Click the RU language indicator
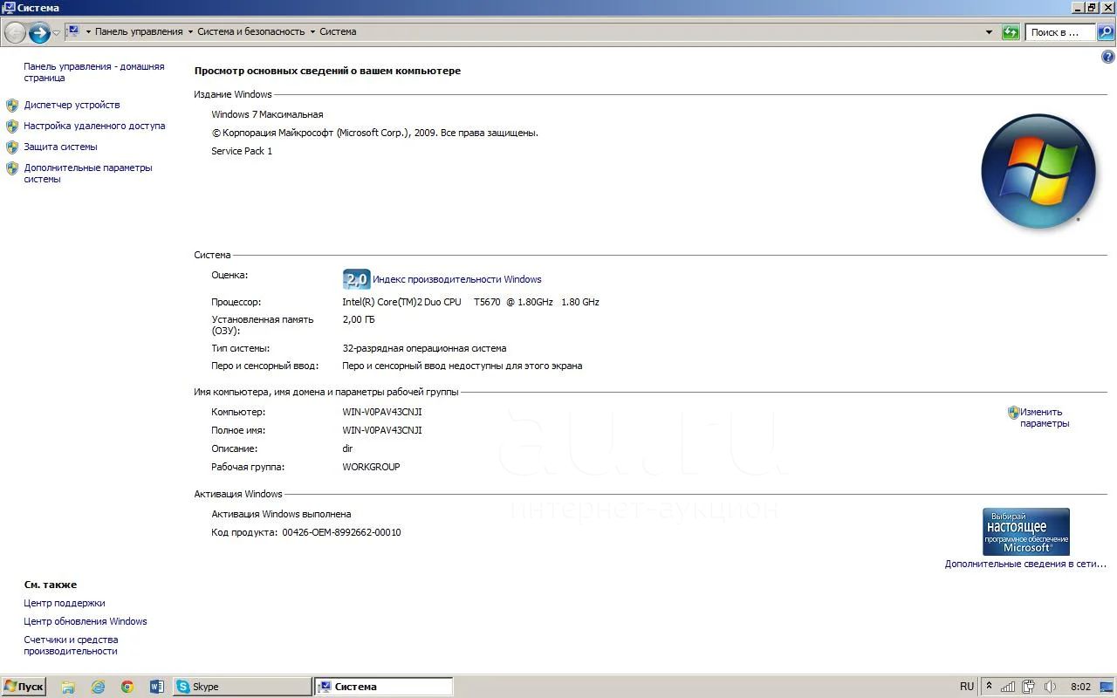 point(967,687)
